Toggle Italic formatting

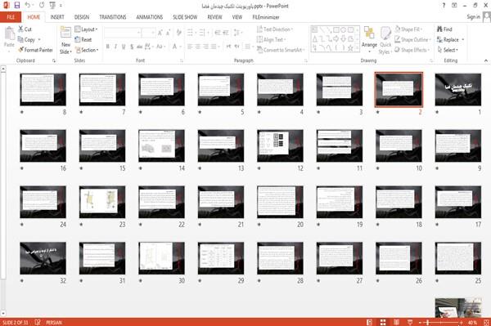(115, 47)
